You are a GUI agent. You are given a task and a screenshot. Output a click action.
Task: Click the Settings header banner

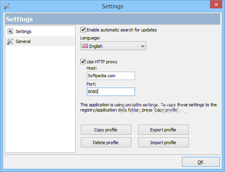(112, 19)
